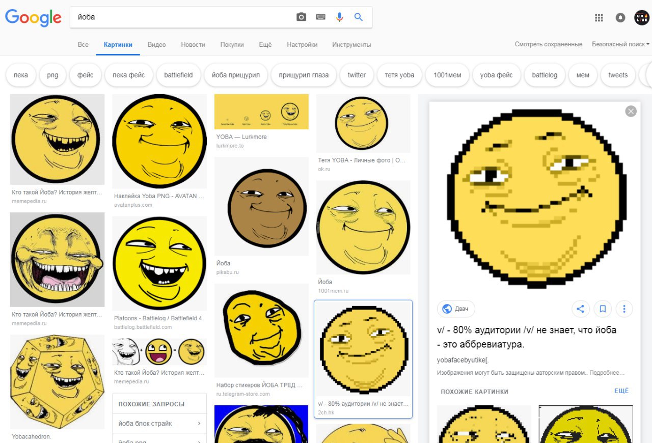Click Смотреть сохраненные link
This screenshot has width=652, height=443.
point(548,44)
